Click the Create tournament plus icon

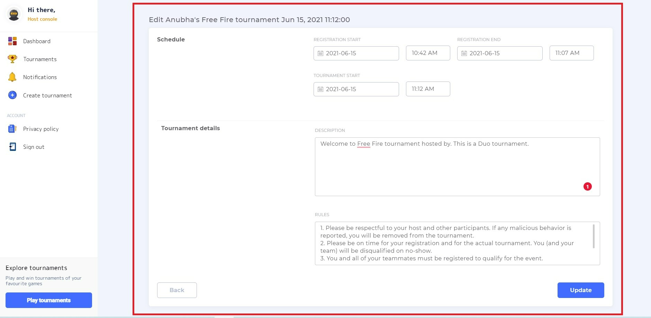click(x=12, y=95)
